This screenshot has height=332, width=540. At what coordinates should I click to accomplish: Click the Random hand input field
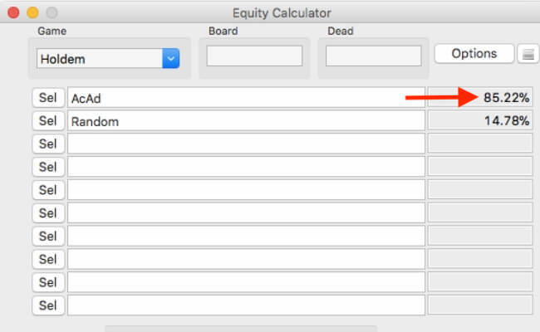[245, 121]
